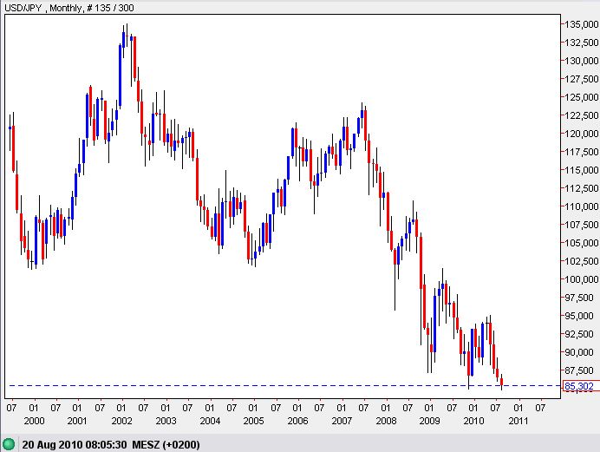Click the 2006 year label on time axis
Viewport: 600px width, 452px height.
point(297,421)
